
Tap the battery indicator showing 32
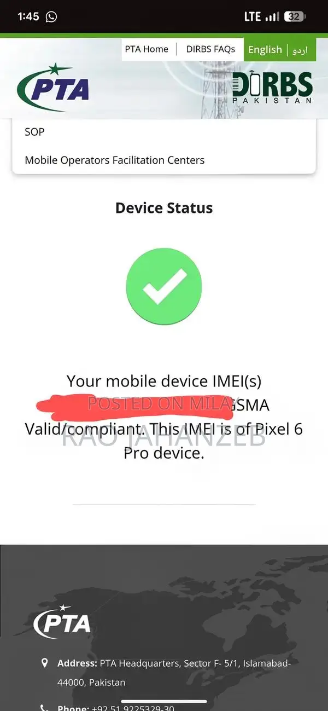coord(295,16)
